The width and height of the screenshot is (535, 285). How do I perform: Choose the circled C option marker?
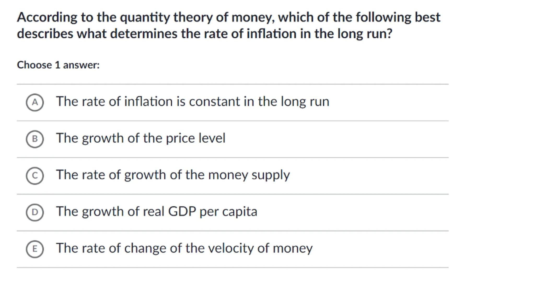pyautogui.click(x=35, y=176)
